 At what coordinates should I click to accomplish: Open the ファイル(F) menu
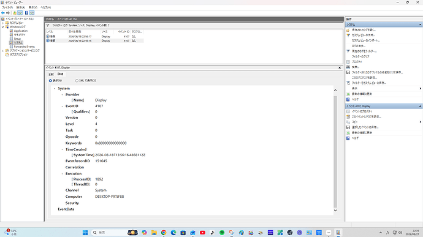pyautogui.click(x=7, y=7)
